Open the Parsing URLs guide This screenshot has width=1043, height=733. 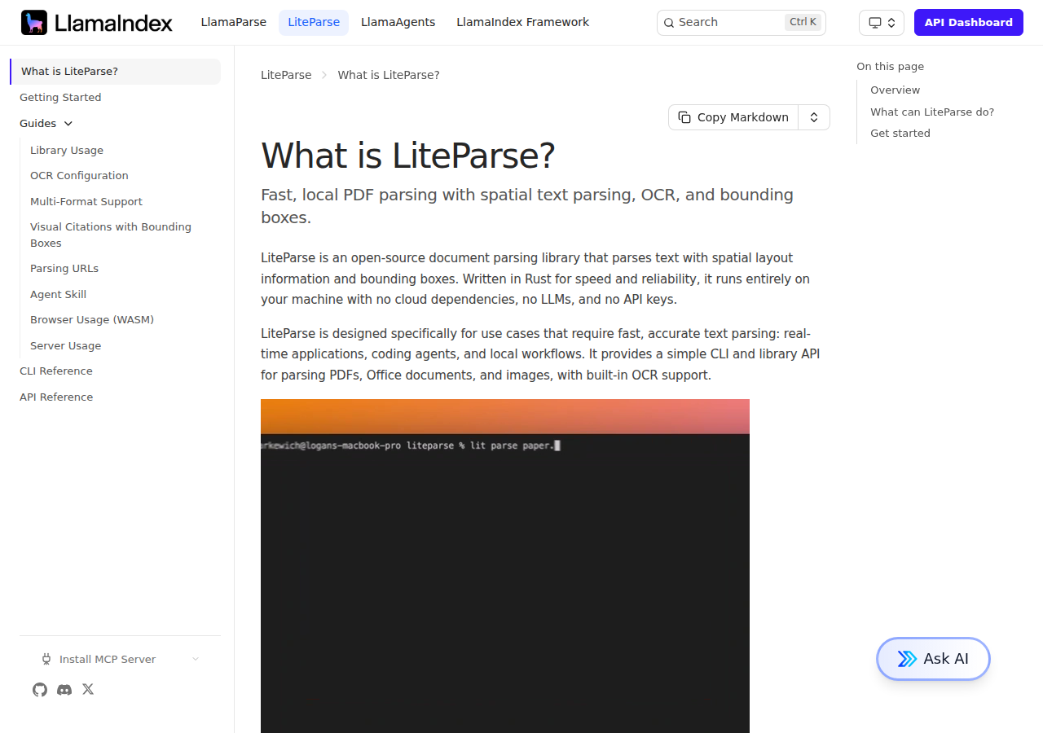[x=64, y=269]
